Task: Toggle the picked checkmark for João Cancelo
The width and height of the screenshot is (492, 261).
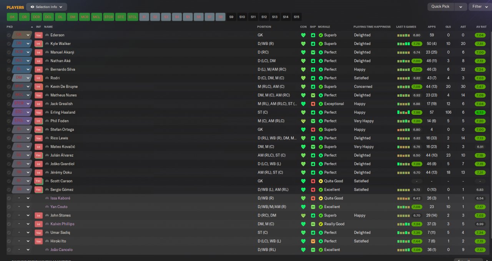Action: [9, 250]
